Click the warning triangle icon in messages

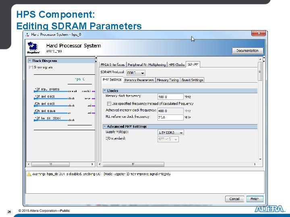(x=29, y=174)
